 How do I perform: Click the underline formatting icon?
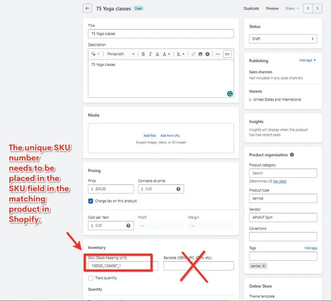point(157,54)
